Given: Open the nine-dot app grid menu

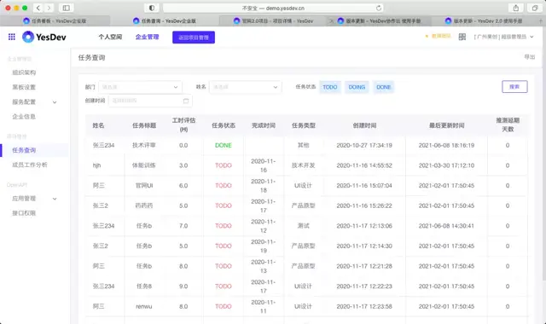Looking at the screenshot, I should click(x=11, y=37).
